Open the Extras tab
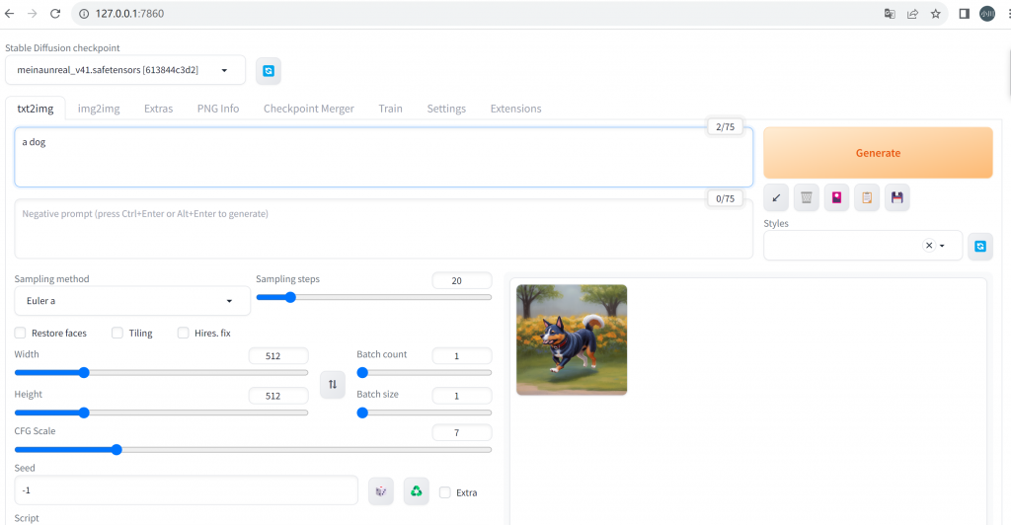 [159, 109]
